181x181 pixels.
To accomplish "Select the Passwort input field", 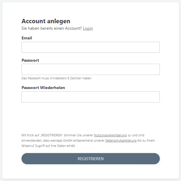I will 91,69.
